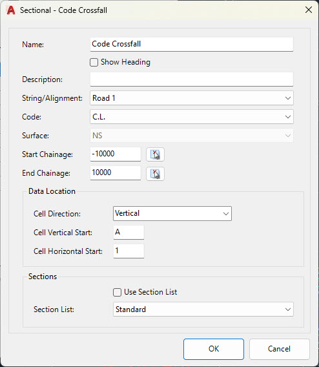Click the End Chainage pick-point icon

tap(155, 174)
